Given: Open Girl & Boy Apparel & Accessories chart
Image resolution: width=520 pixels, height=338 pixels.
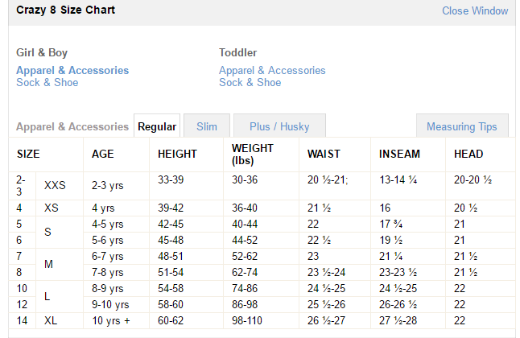Looking at the screenshot, I should pos(72,70).
